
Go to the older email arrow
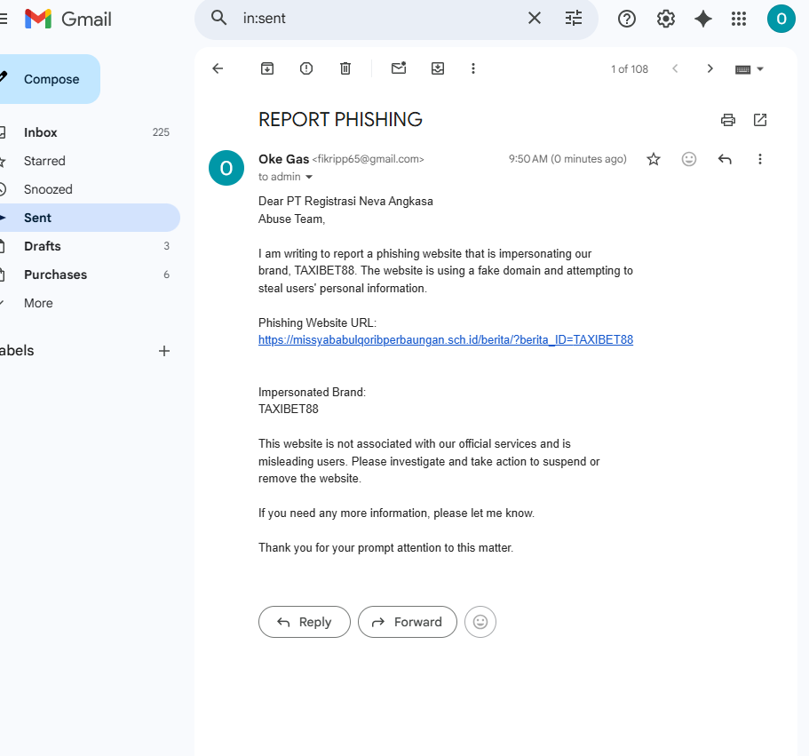(x=710, y=68)
